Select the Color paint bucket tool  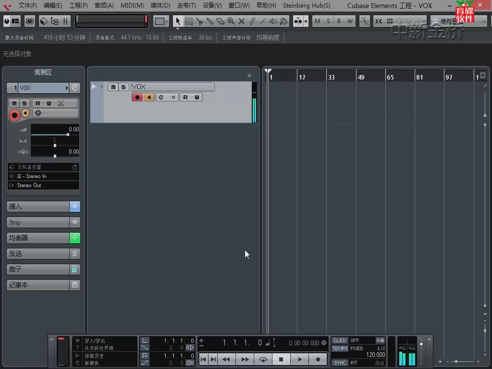pos(283,21)
